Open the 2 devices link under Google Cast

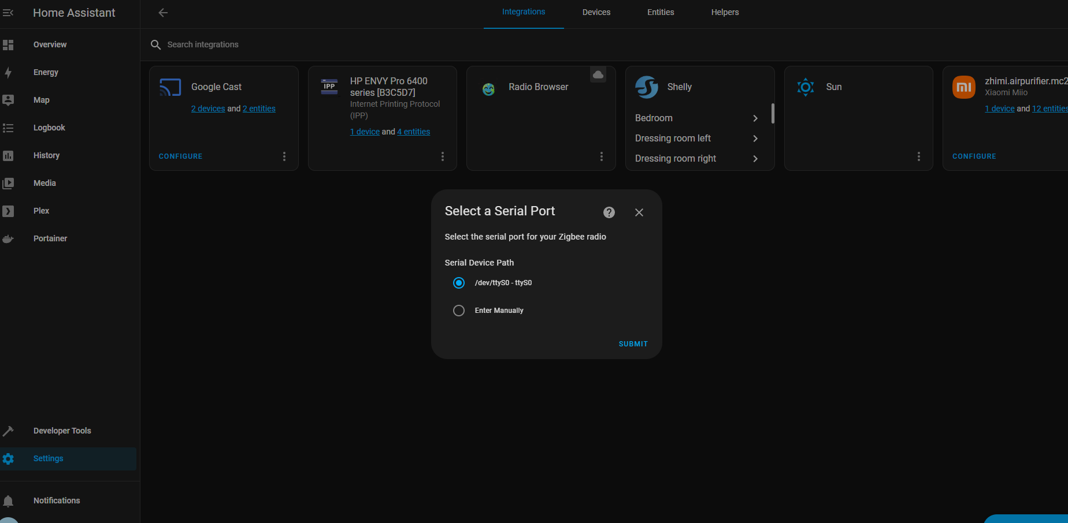click(x=208, y=109)
